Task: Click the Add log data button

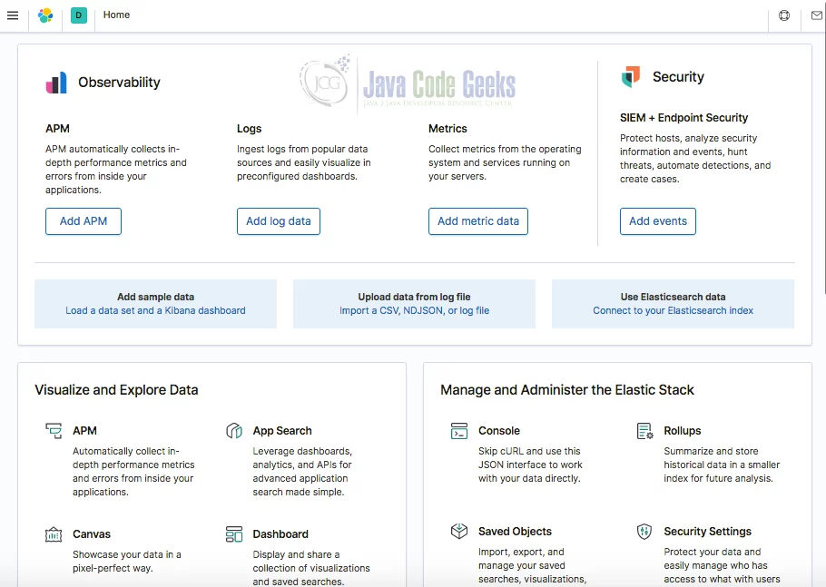Action: click(279, 221)
